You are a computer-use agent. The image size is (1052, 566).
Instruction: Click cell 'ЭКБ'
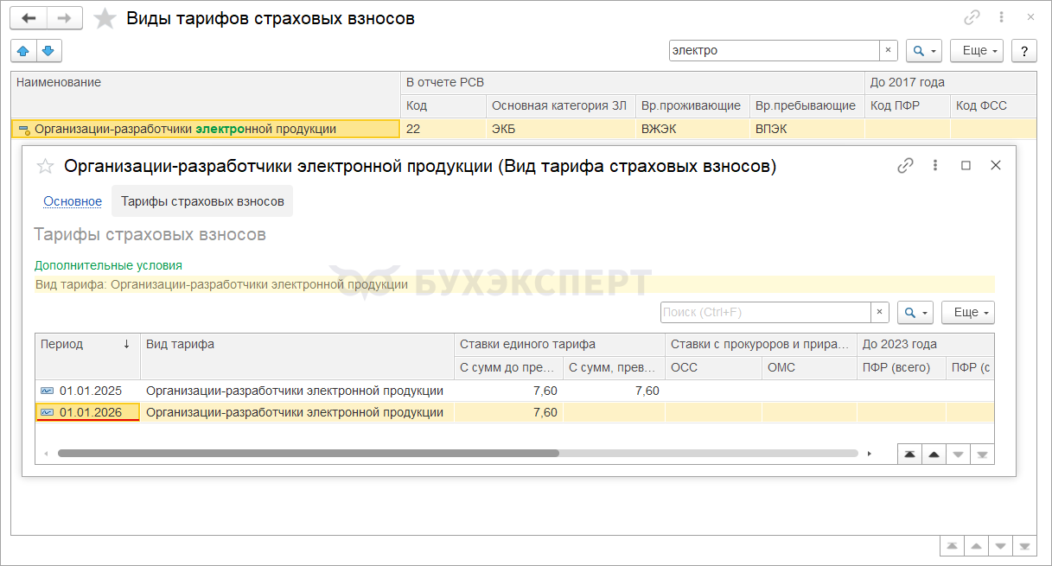point(560,130)
